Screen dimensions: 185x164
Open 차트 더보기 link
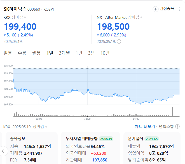[x=145, y=126]
